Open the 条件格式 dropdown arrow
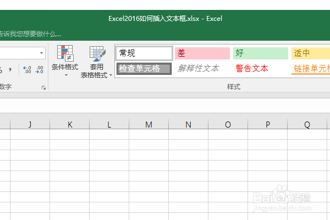 pos(66,75)
